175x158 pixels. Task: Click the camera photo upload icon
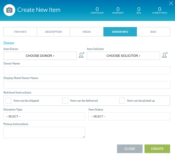(9, 10)
